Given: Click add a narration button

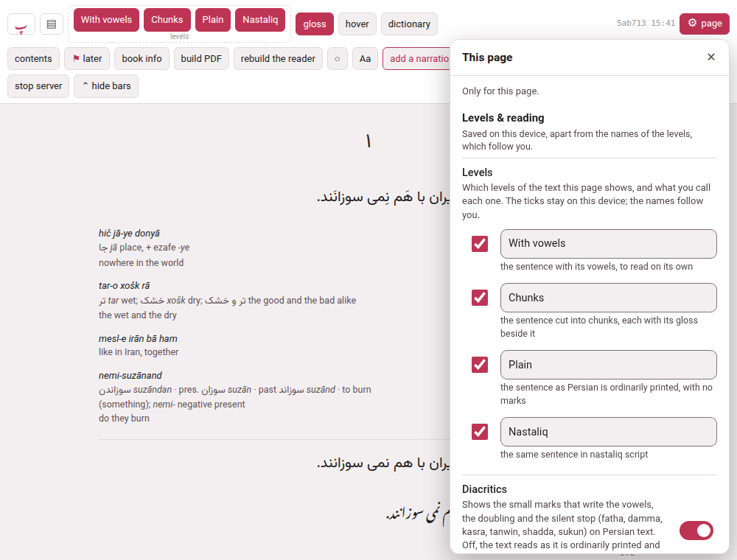Looking at the screenshot, I should 417,59.
